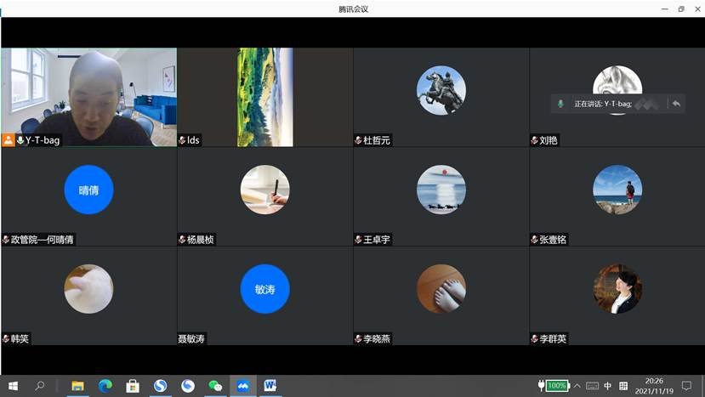Open Microsoft Word from the taskbar
705x397 pixels.
tap(270, 386)
